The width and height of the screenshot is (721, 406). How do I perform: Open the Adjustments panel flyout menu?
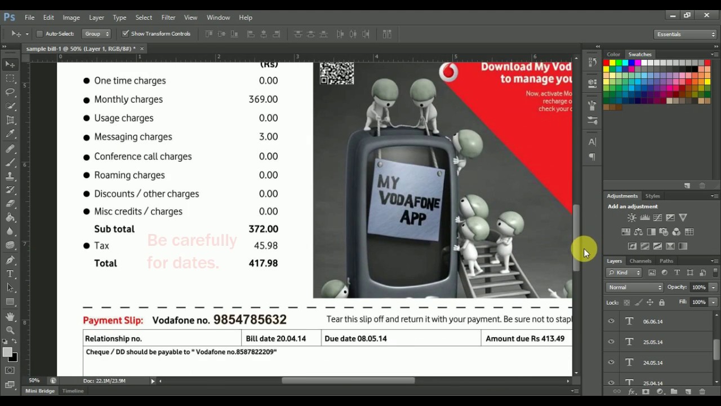pyautogui.click(x=714, y=196)
